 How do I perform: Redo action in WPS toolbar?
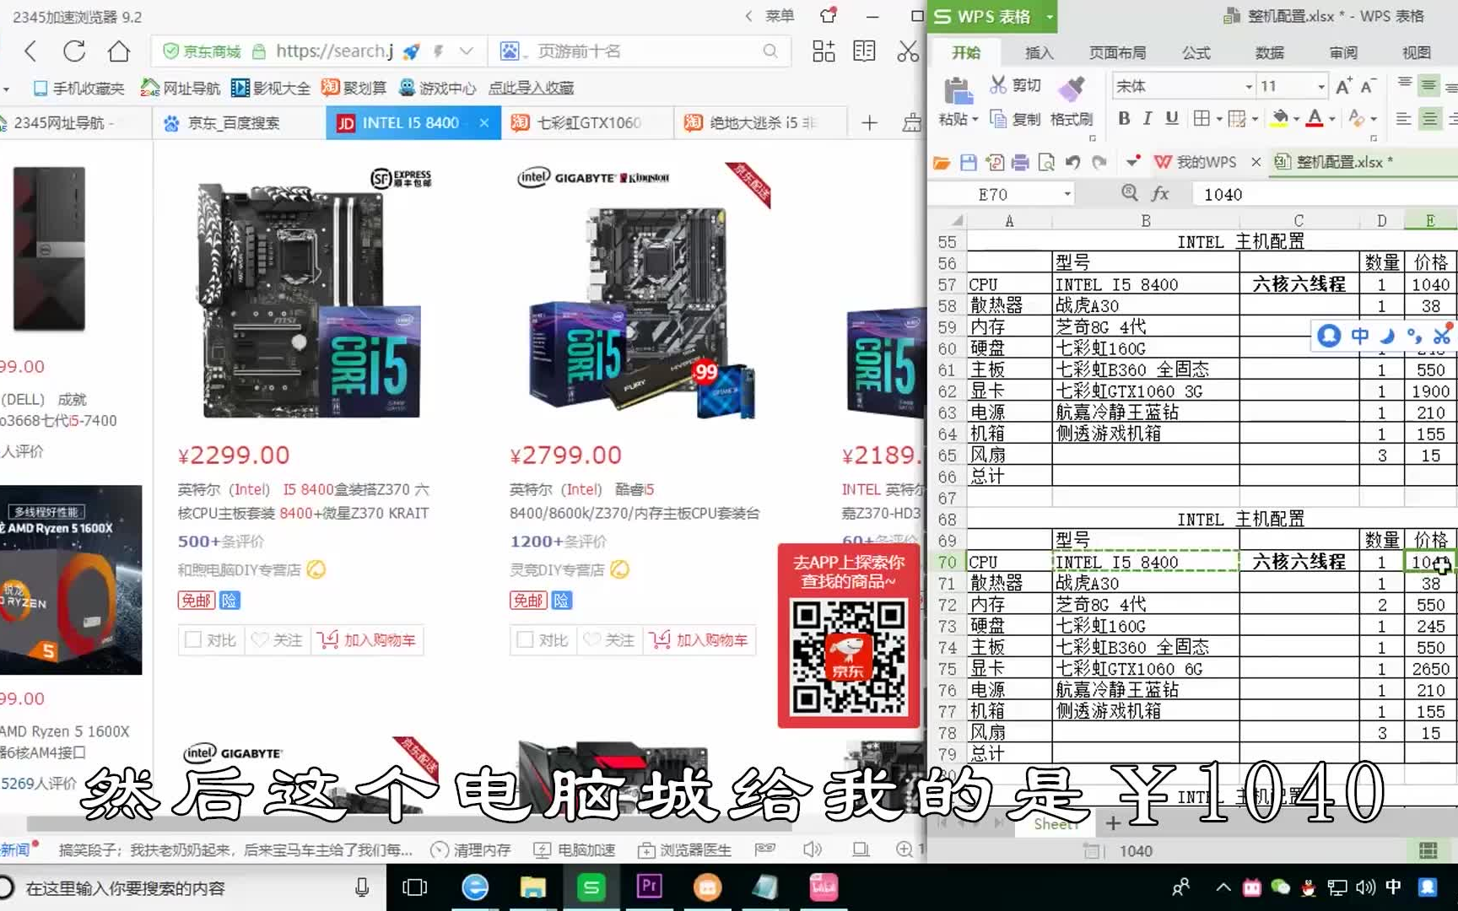(x=1099, y=162)
